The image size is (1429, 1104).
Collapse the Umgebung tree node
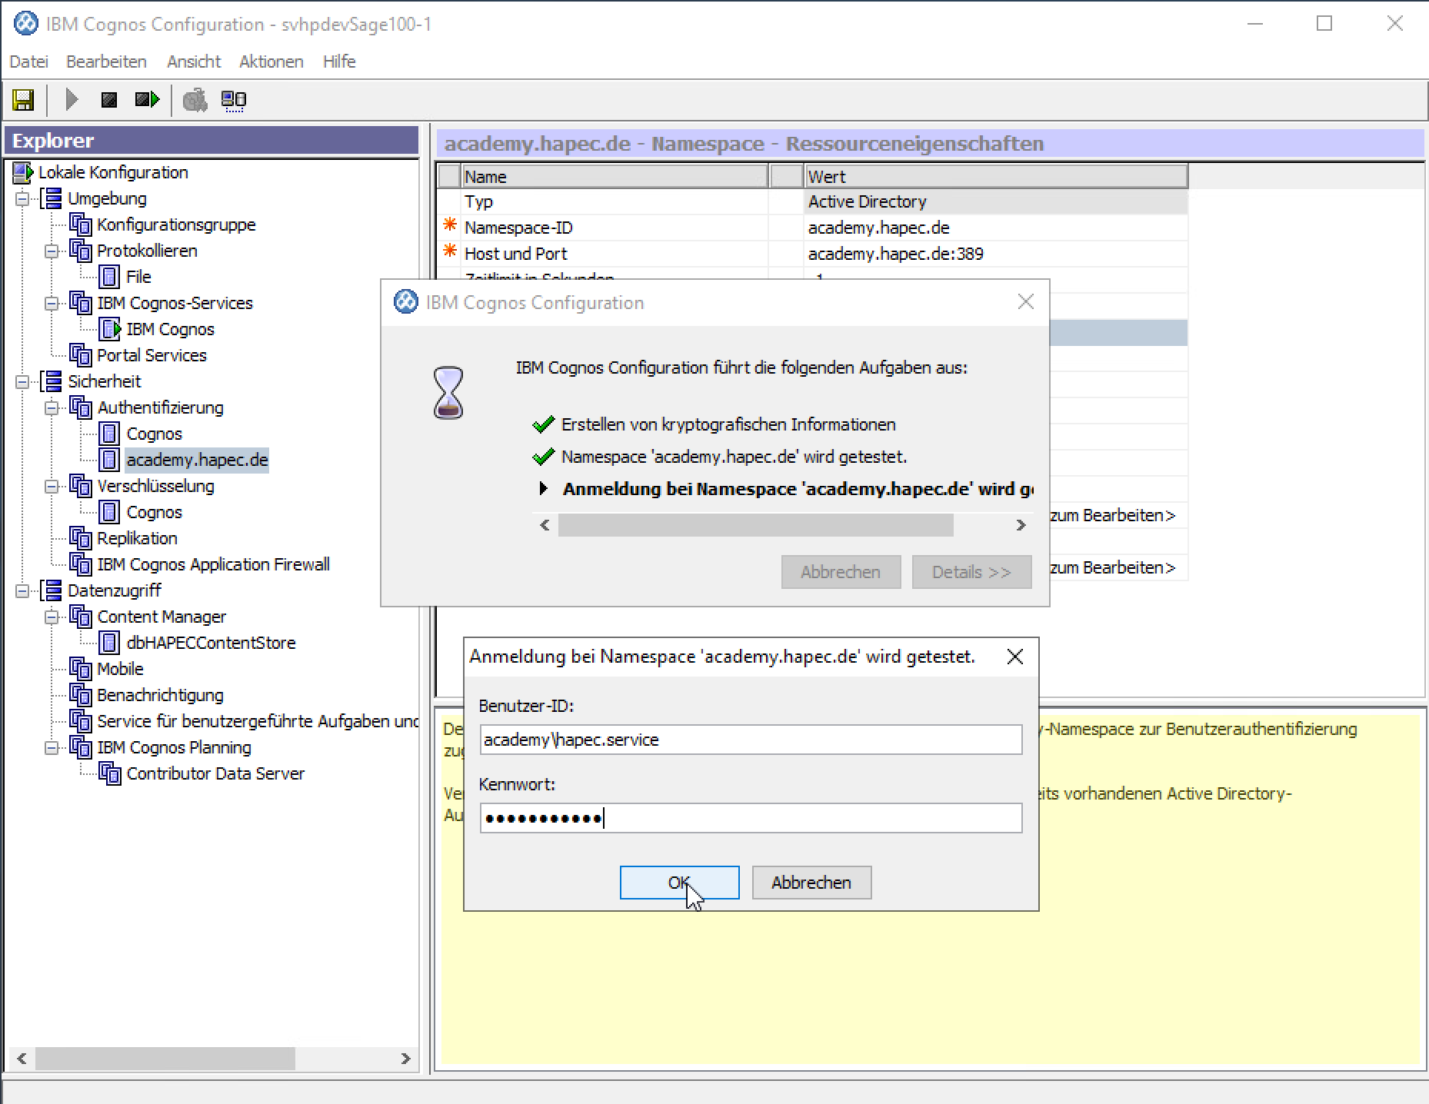pyautogui.click(x=23, y=199)
